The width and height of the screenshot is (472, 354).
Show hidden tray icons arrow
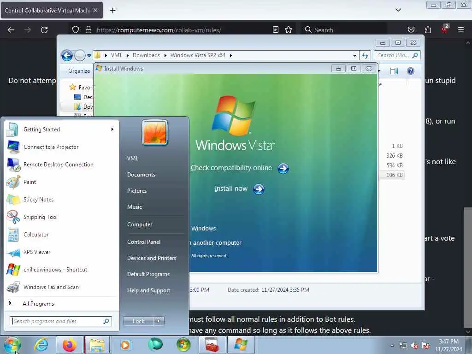click(392, 346)
